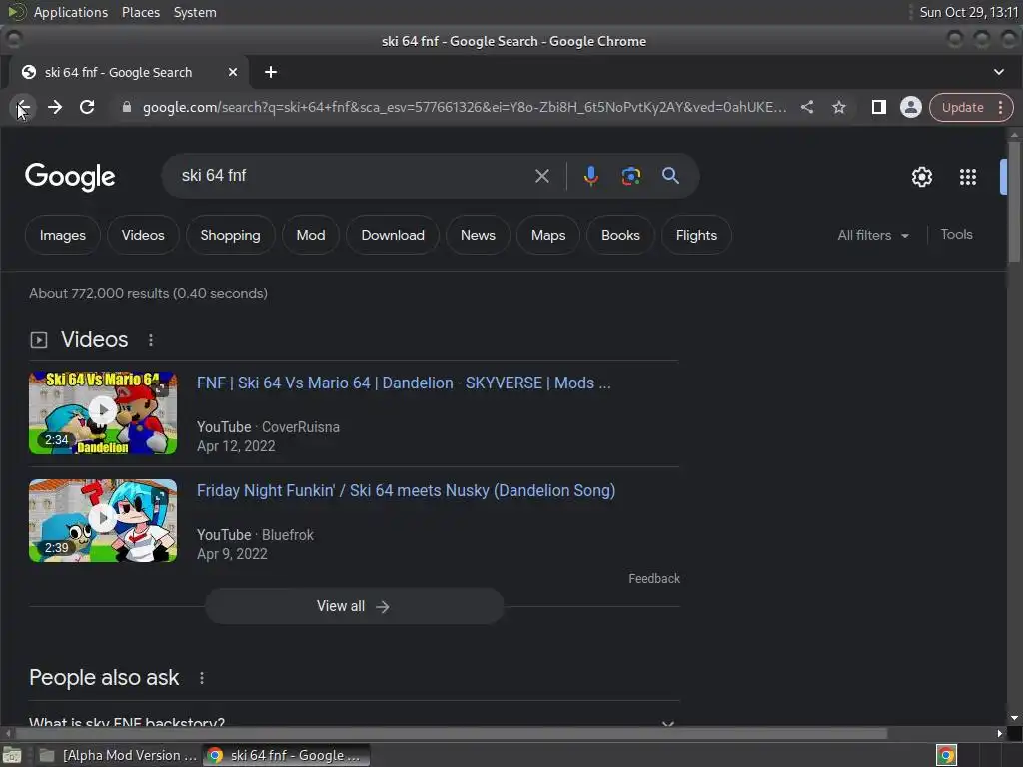Open Ski 64 meets Nusky video link
Viewport: 1023px width, 767px height.
click(x=406, y=490)
